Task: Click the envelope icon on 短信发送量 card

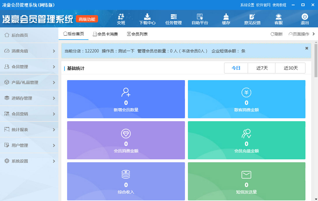Action: click(x=247, y=175)
